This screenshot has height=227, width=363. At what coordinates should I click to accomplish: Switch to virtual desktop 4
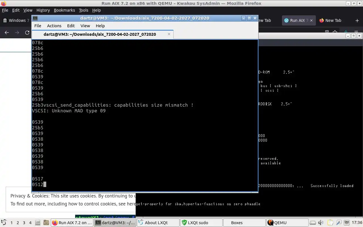coord(30,223)
